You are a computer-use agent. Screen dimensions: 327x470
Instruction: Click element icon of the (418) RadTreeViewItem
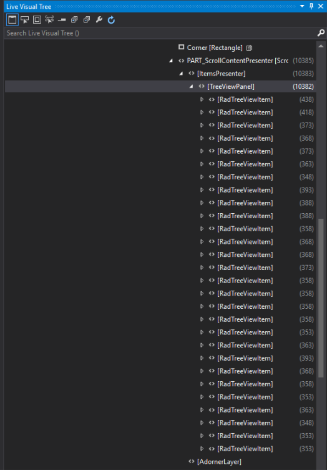click(x=212, y=112)
